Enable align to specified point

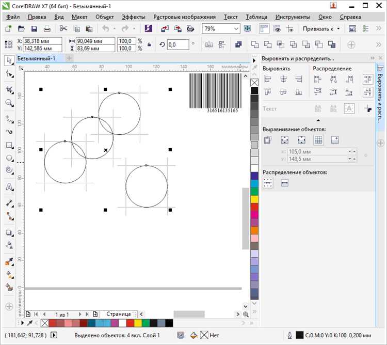click(x=335, y=140)
